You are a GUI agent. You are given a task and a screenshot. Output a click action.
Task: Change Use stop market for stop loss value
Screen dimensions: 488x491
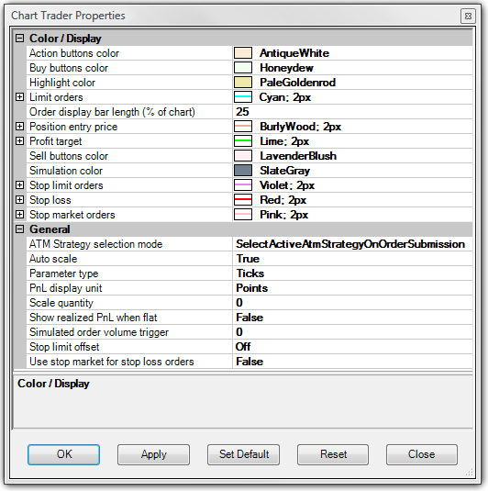click(352, 362)
